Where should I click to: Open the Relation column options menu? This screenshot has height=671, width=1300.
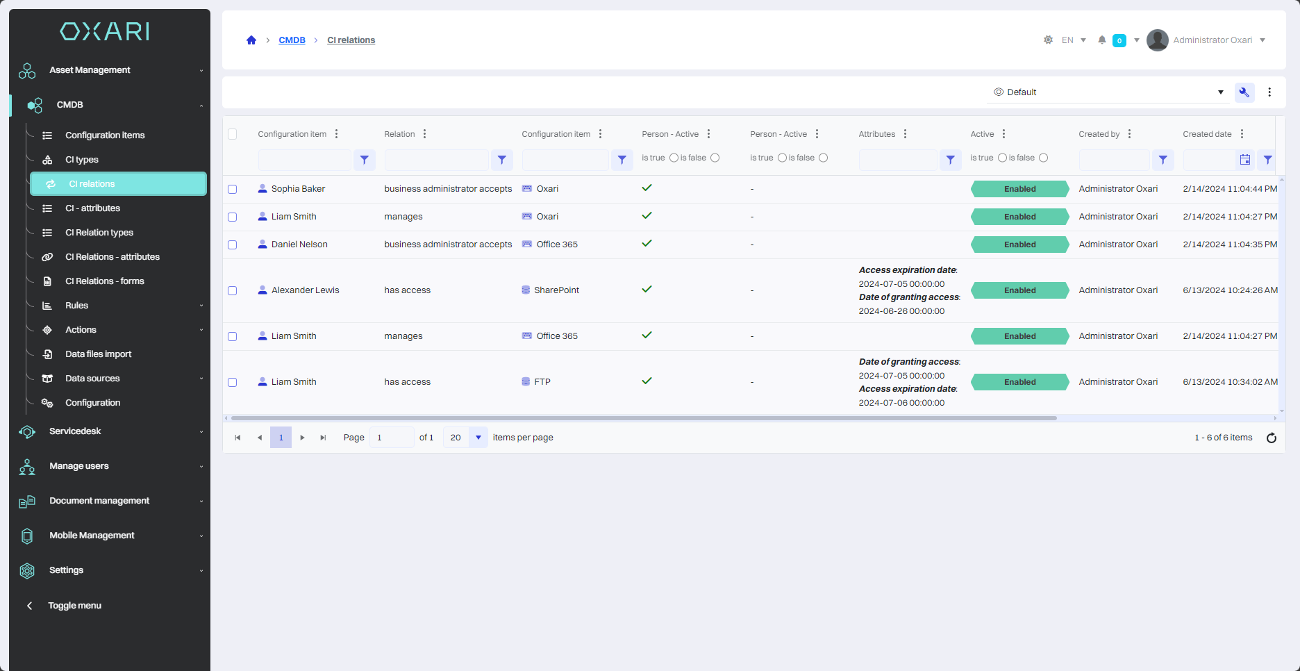coord(425,134)
